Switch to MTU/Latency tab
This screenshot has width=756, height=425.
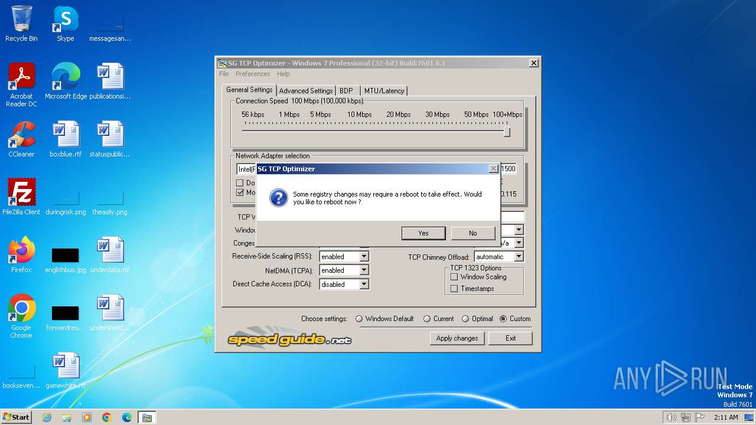click(x=384, y=91)
